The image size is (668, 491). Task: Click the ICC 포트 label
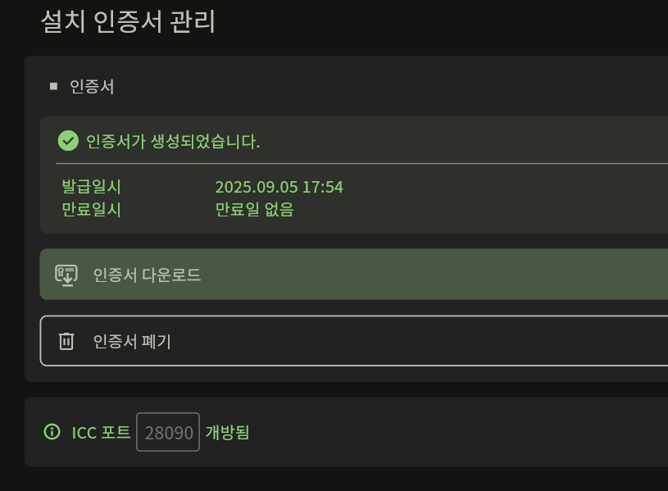pyautogui.click(x=101, y=432)
